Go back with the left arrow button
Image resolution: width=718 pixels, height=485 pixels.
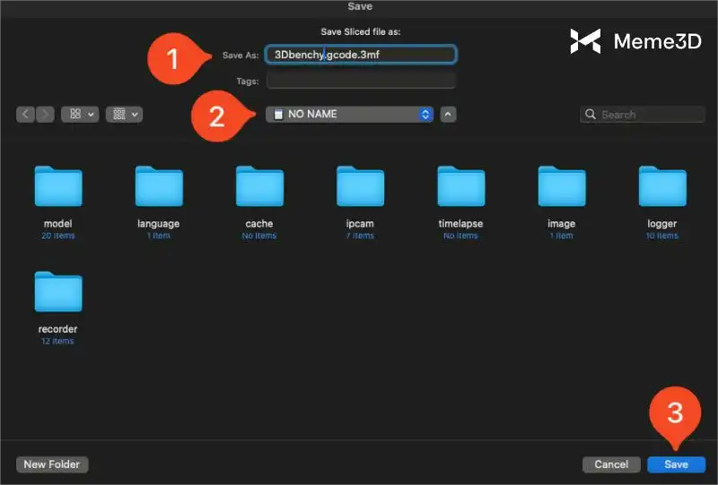tap(25, 115)
